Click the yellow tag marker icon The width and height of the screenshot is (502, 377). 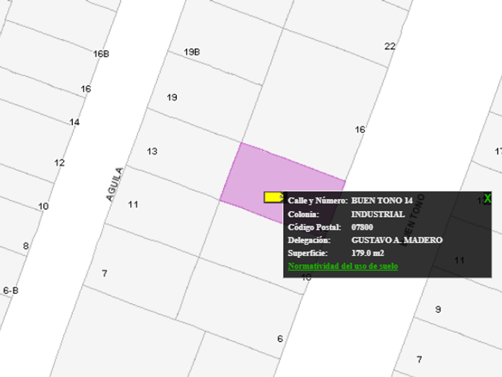274,197
